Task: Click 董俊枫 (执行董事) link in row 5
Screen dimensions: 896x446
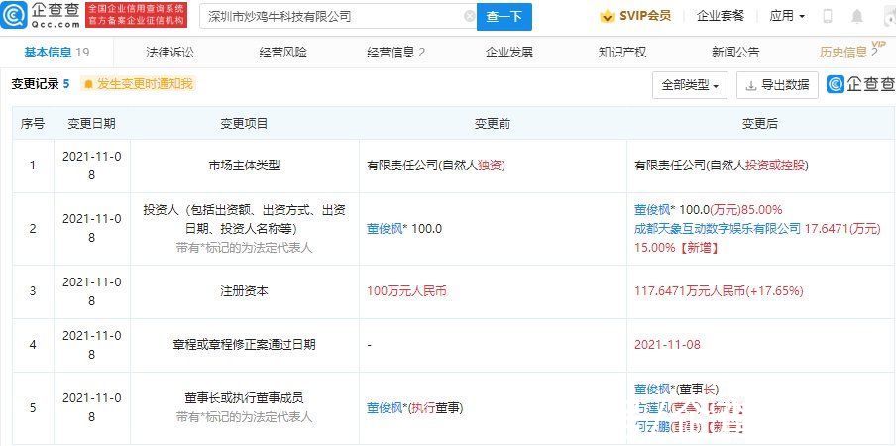Action: (x=385, y=408)
